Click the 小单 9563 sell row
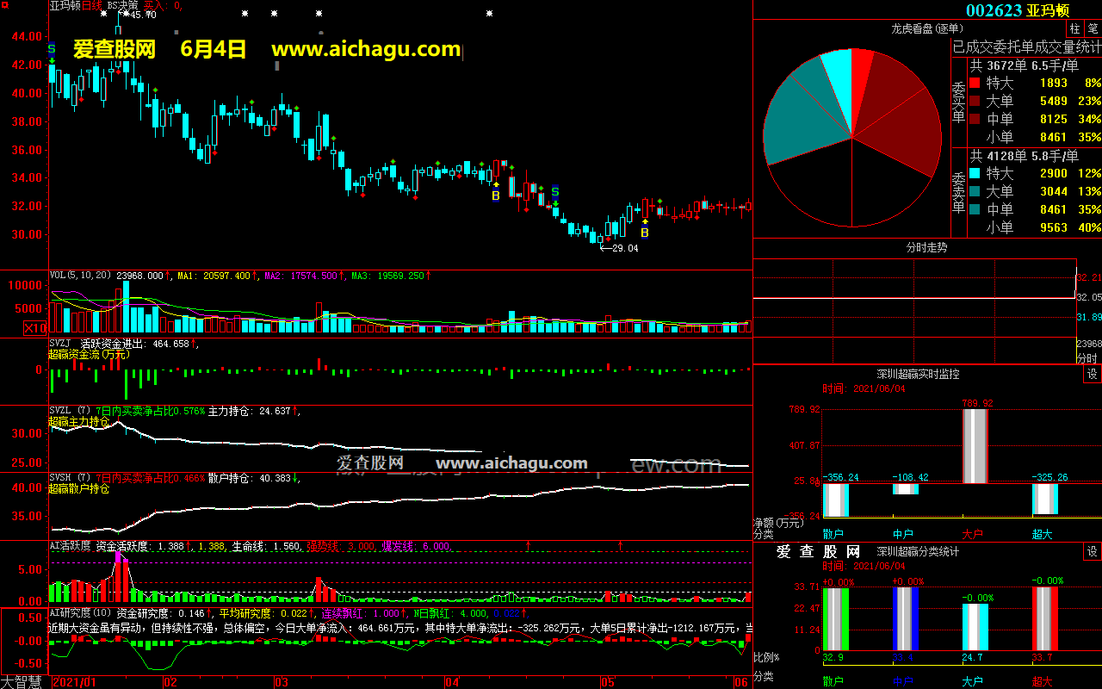Image resolution: width=1102 pixels, height=689 pixels. click(1043, 227)
